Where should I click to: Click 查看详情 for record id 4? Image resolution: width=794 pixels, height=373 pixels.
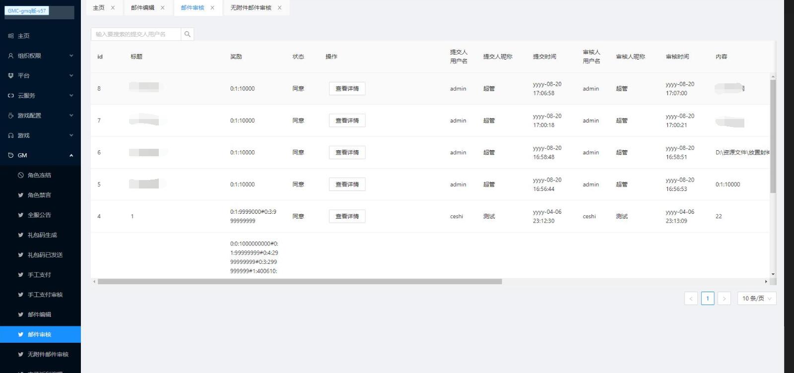pos(347,216)
